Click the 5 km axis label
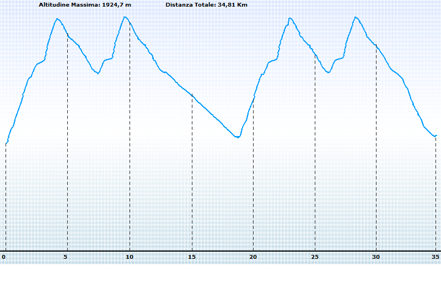The image size is (441, 283). click(66, 257)
